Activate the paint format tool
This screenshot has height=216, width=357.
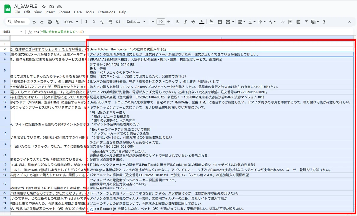pos(58,22)
